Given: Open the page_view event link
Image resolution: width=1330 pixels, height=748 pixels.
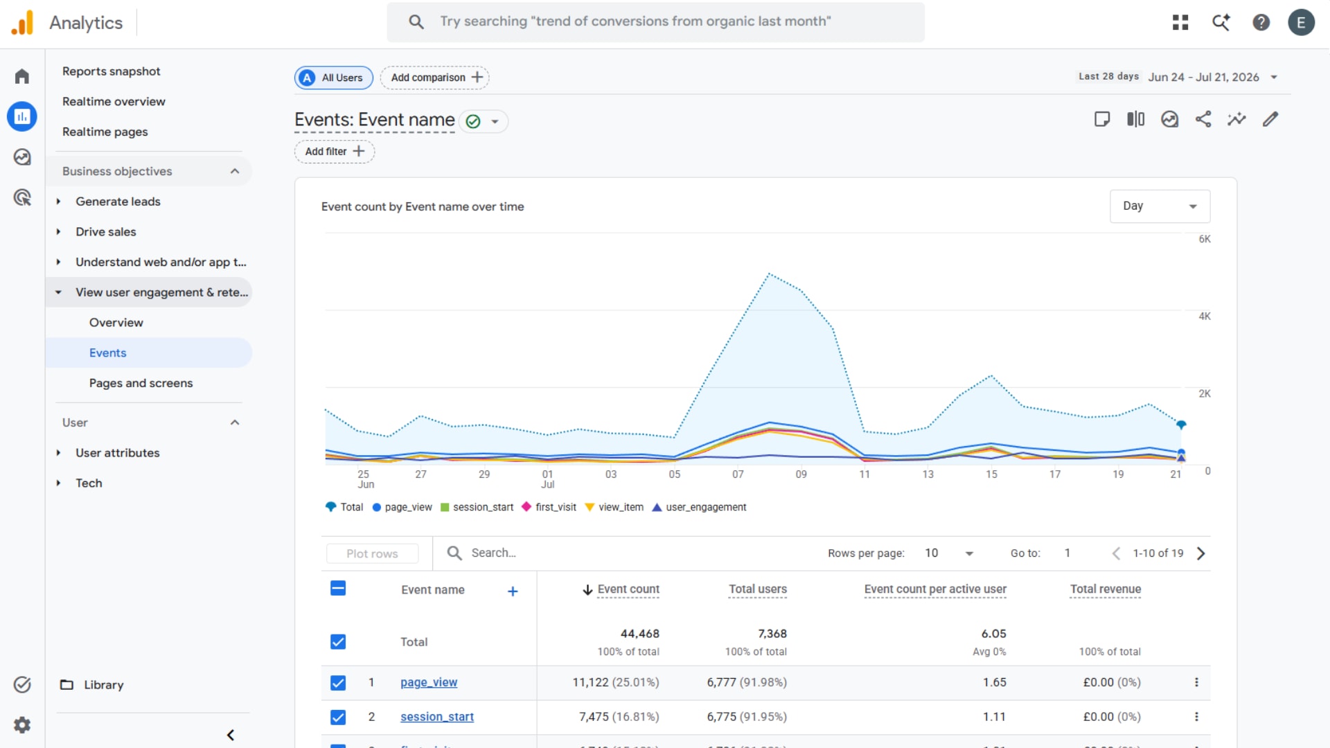Looking at the screenshot, I should [x=429, y=682].
